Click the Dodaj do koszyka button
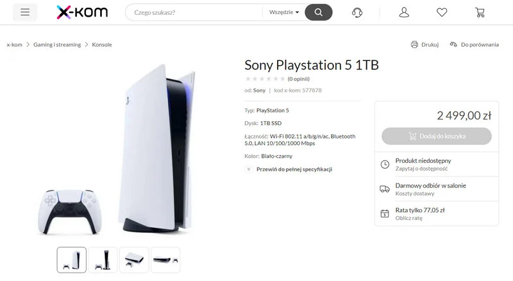 pos(437,136)
